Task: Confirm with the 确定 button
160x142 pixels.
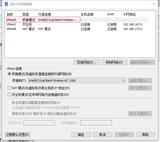Action: pos(81,135)
